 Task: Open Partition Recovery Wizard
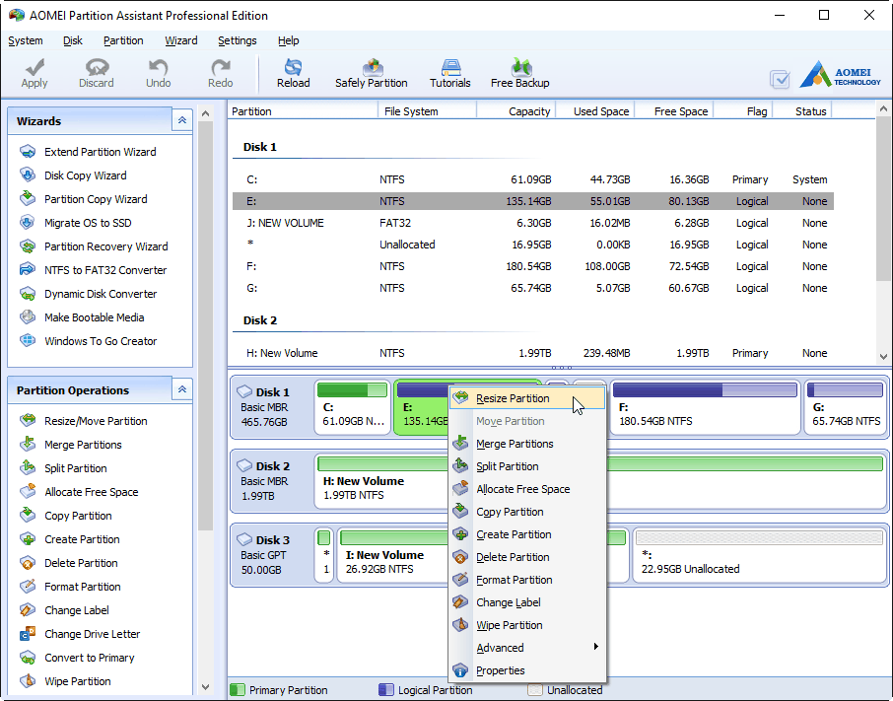(x=105, y=246)
